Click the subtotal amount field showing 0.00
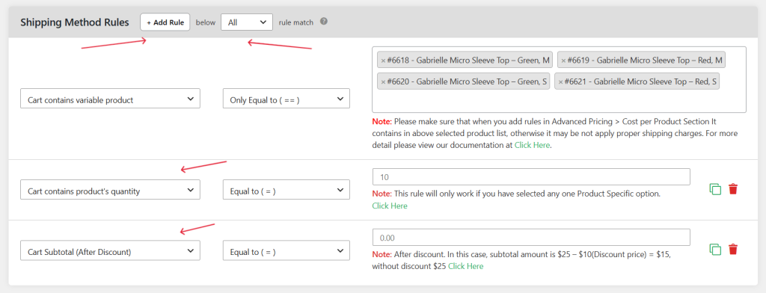Image resolution: width=766 pixels, height=293 pixels. coord(531,238)
